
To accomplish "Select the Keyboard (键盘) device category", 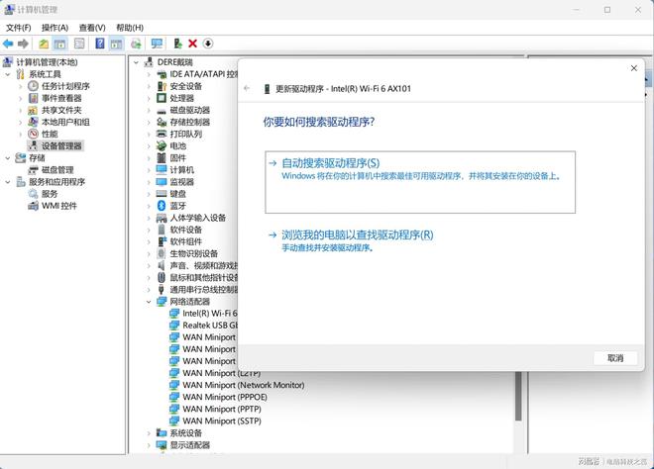I will 177,194.
